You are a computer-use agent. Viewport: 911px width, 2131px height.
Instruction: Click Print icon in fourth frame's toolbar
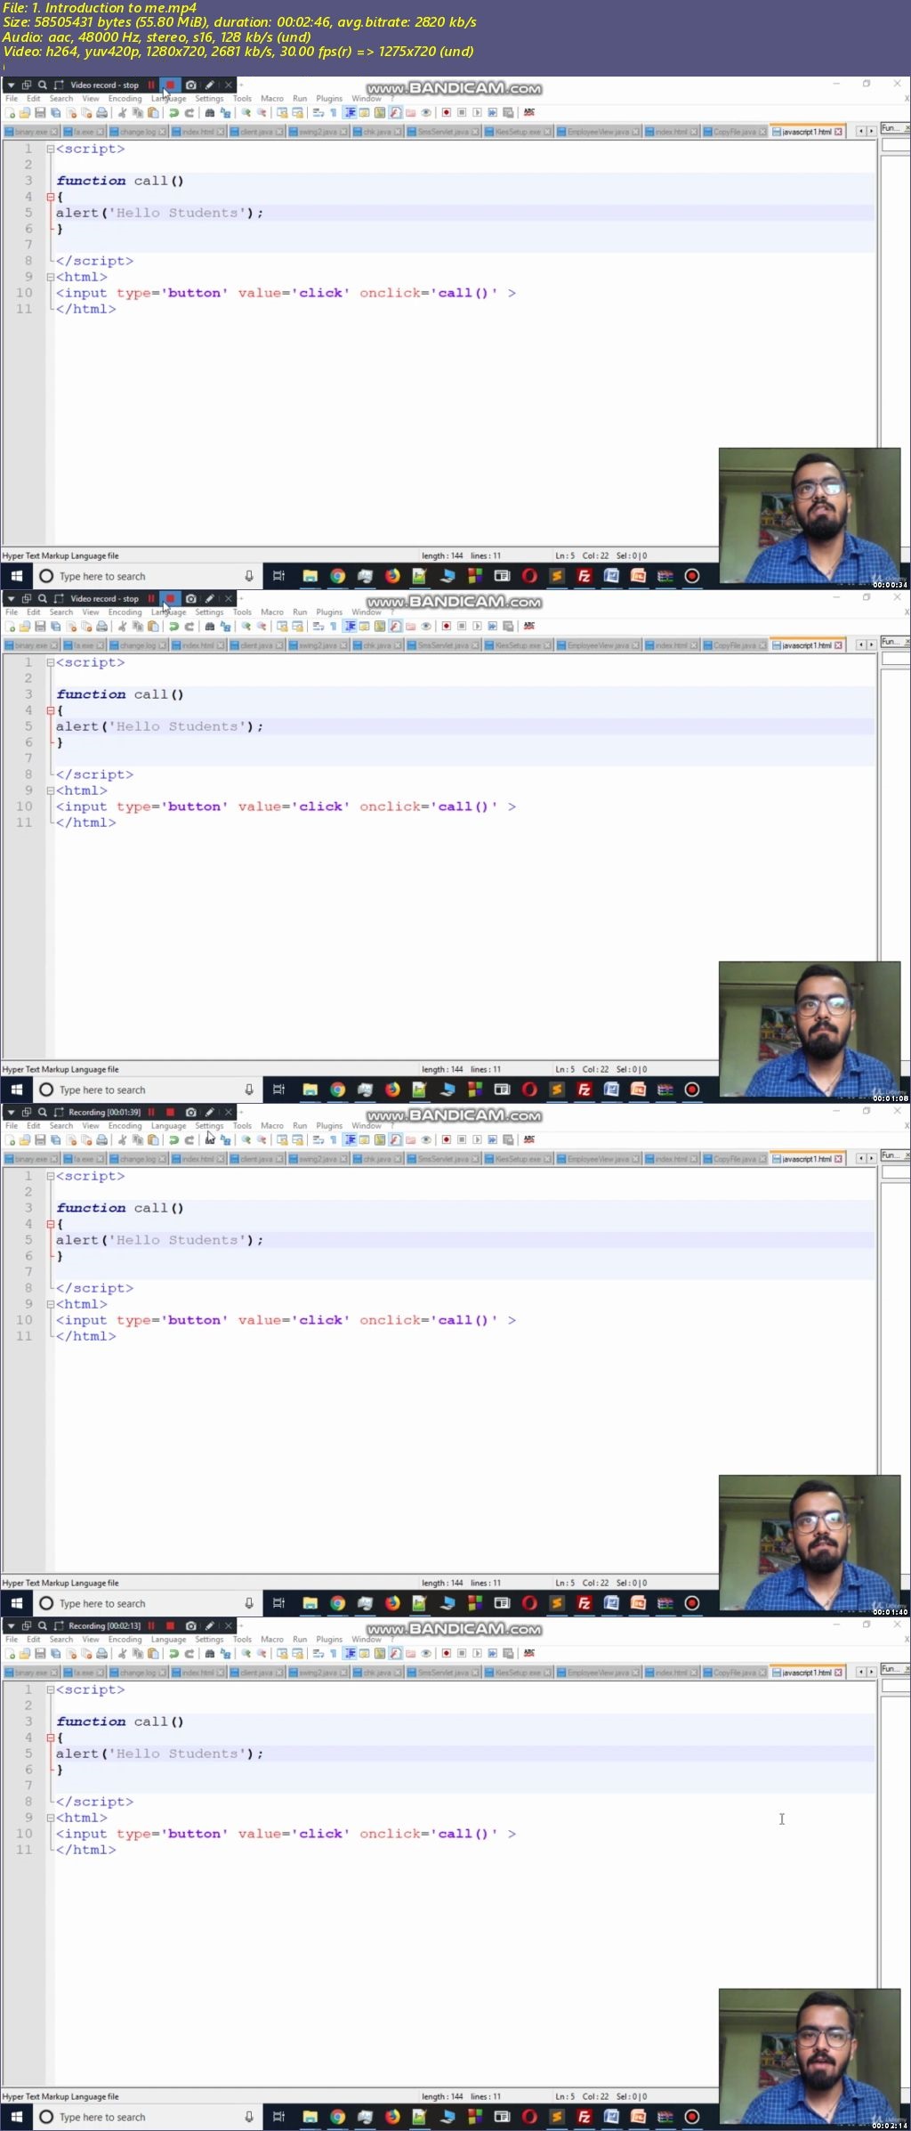[x=101, y=1653]
